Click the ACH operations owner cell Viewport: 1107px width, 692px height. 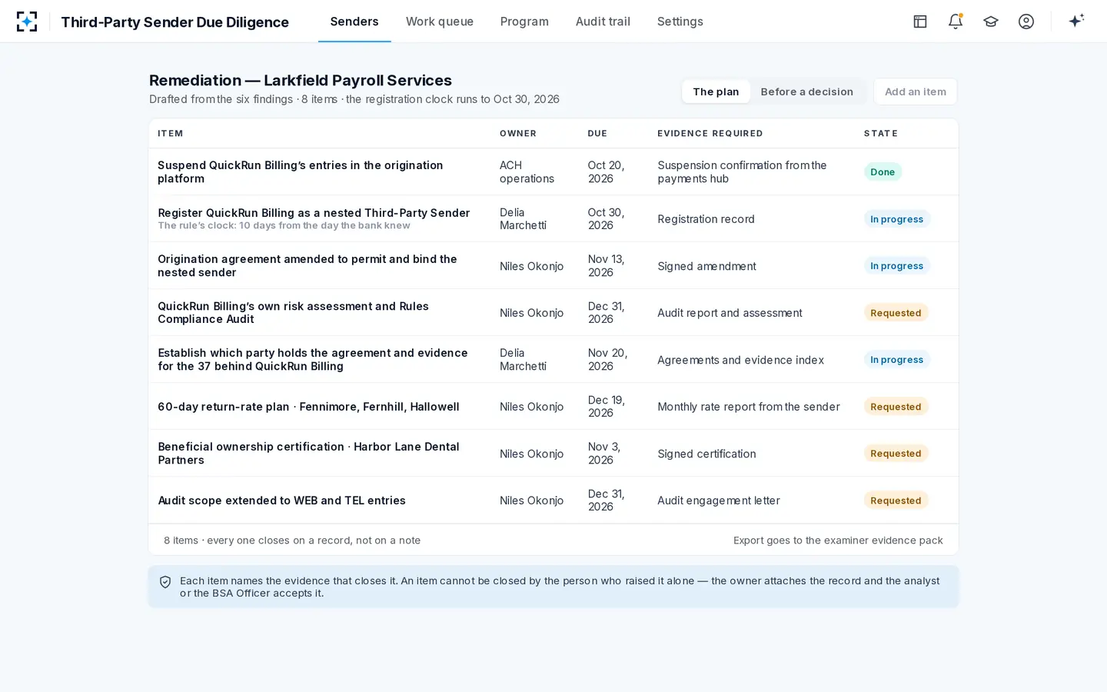point(527,172)
